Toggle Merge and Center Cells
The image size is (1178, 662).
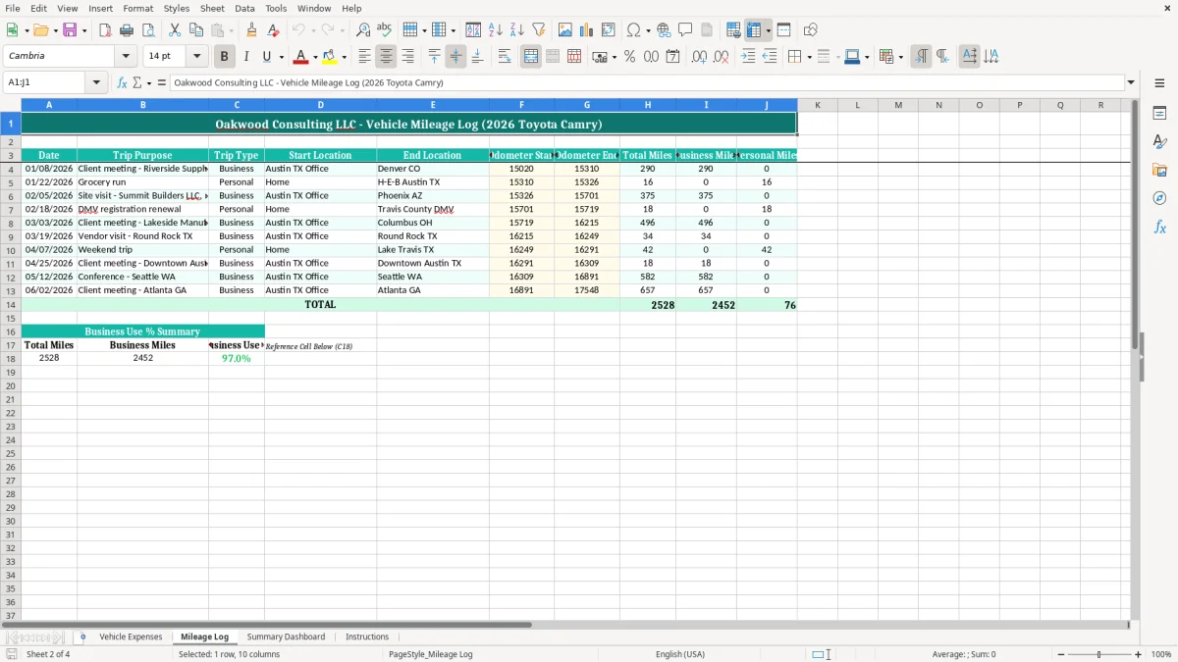(531, 57)
